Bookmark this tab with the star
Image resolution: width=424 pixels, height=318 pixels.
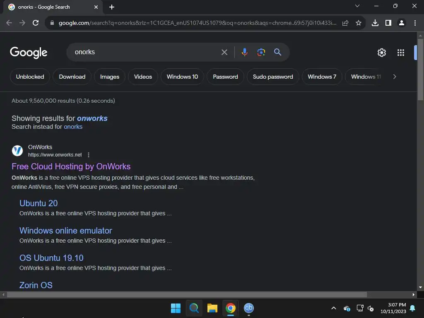[359, 23]
